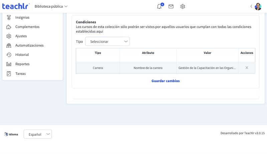Open the notifications bell icon

click(x=160, y=6)
